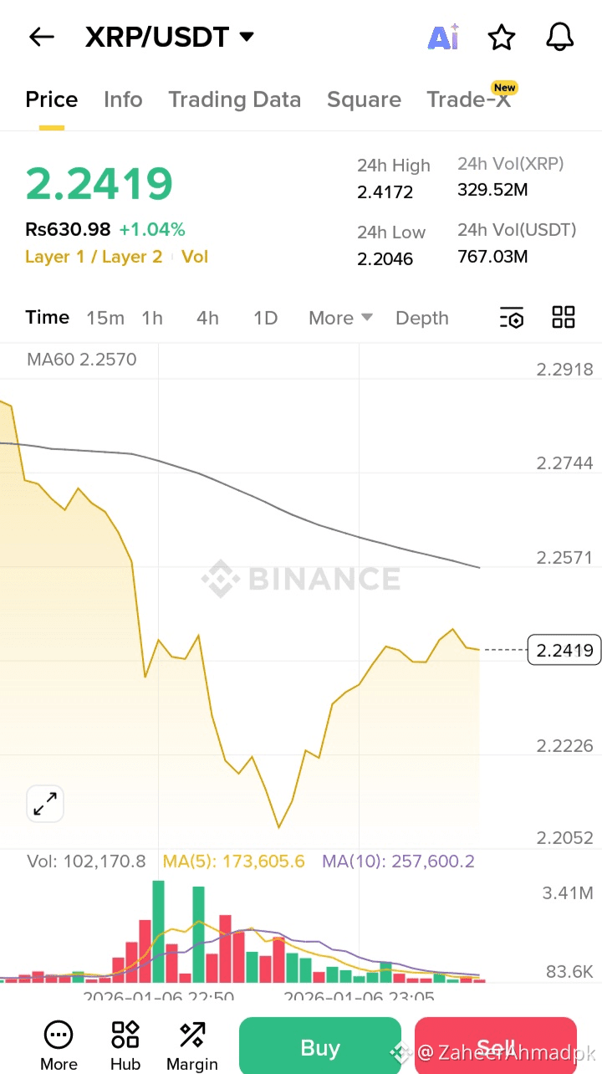Viewport: 602px width, 1074px height.
Task: Expand the chart to fullscreen
Action: coord(45,805)
